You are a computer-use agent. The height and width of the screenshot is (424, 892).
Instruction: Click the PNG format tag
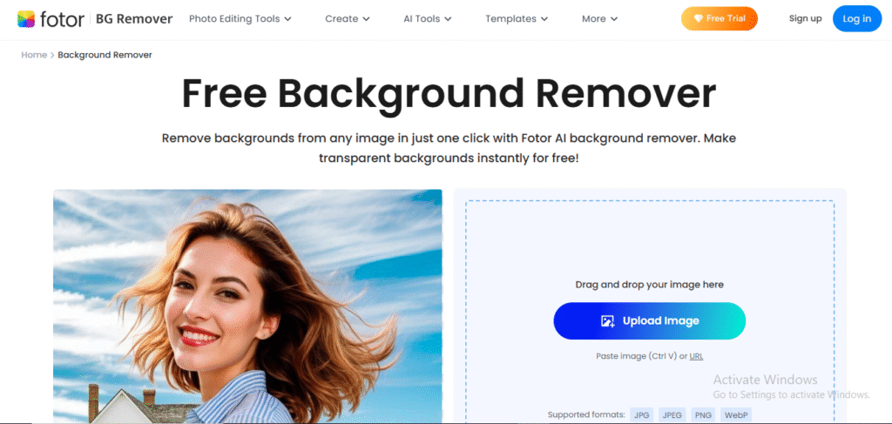(703, 415)
